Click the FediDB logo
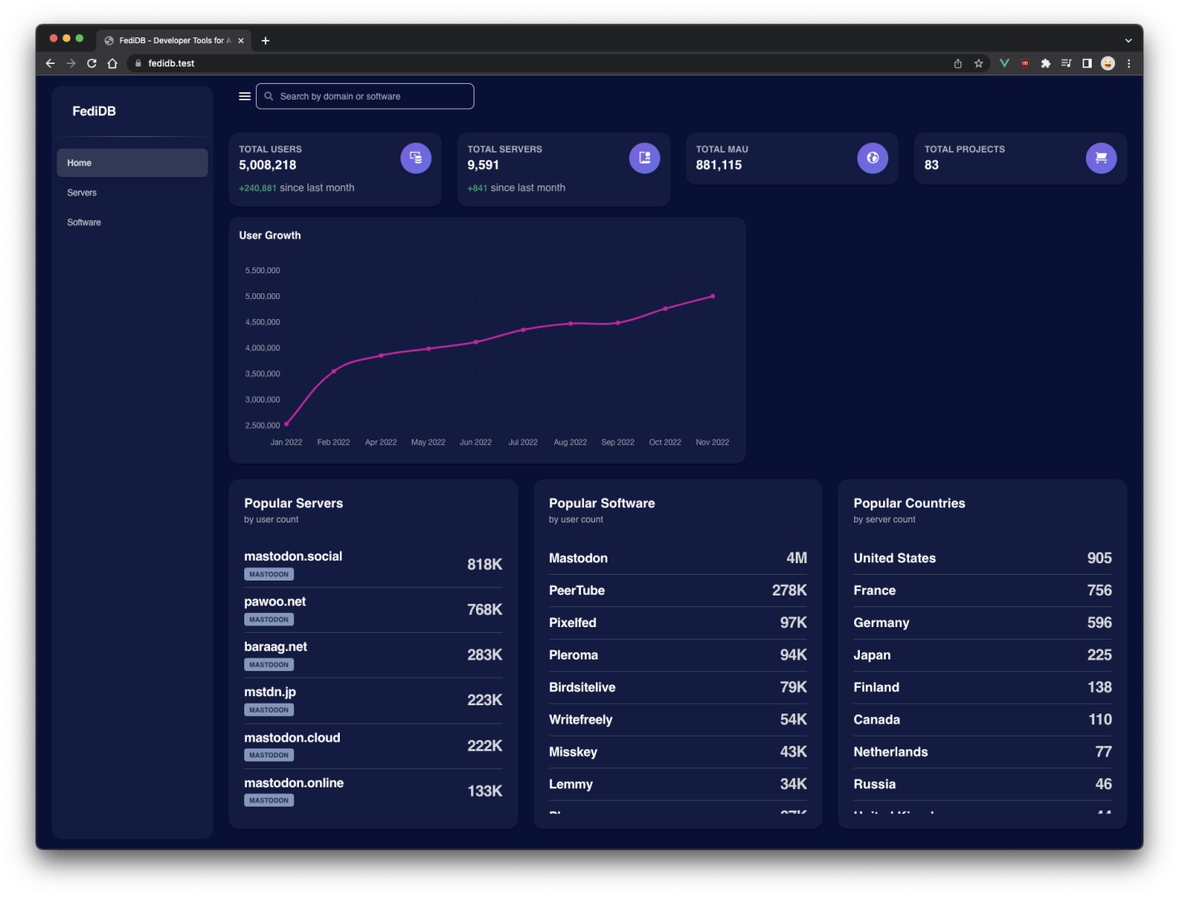Viewport: 1179px width, 897px height. point(94,111)
